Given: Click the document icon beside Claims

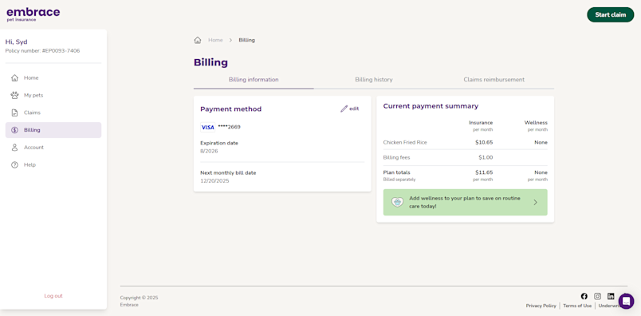Looking at the screenshot, I should pos(14,113).
